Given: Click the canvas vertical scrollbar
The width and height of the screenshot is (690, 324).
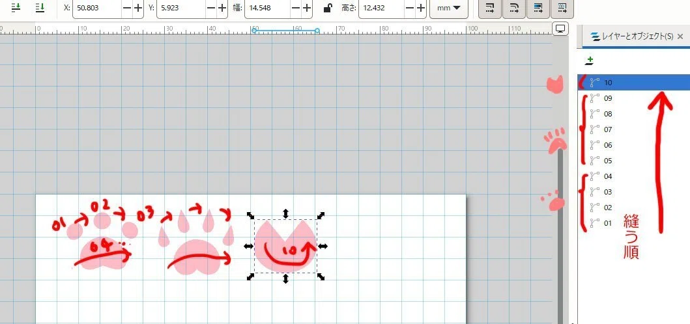Looking at the screenshot, I should click(x=560, y=236).
